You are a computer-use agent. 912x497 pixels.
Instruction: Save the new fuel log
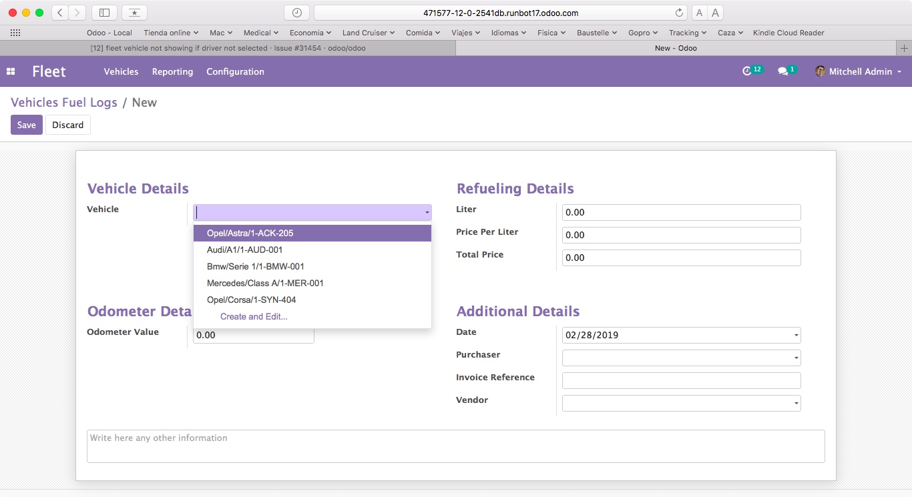(x=26, y=125)
